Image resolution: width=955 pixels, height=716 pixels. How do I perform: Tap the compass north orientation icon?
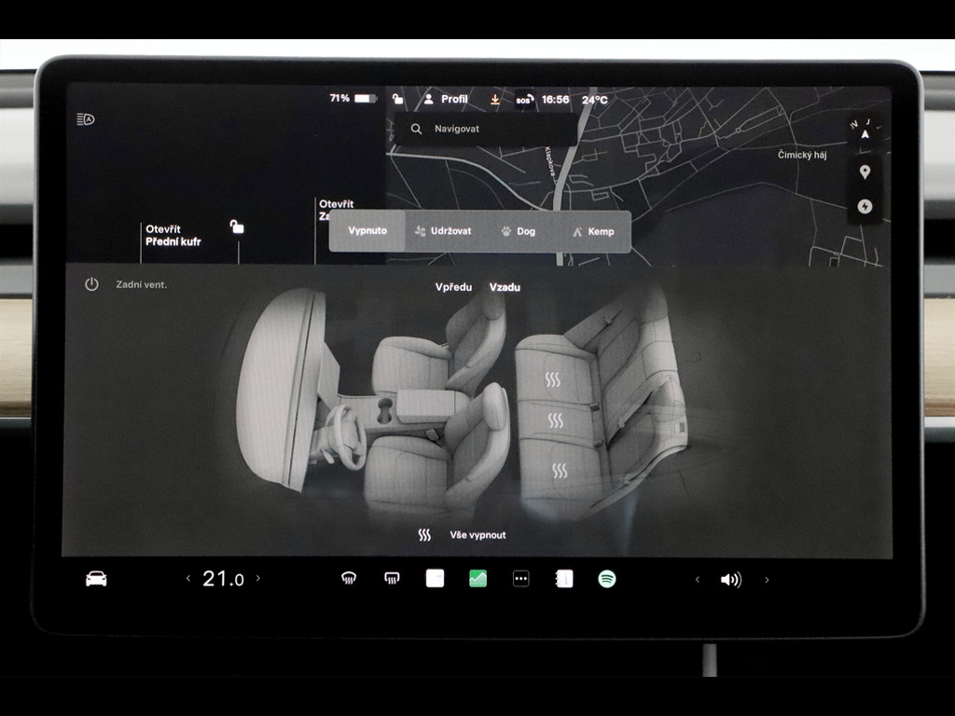[865, 130]
